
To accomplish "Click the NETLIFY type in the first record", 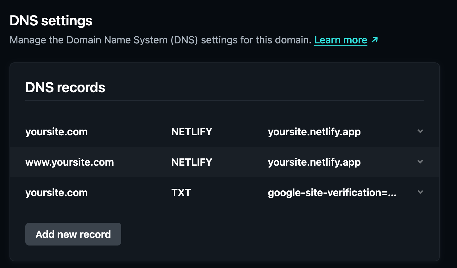I will pyautogui.click(x=191, y=132).
